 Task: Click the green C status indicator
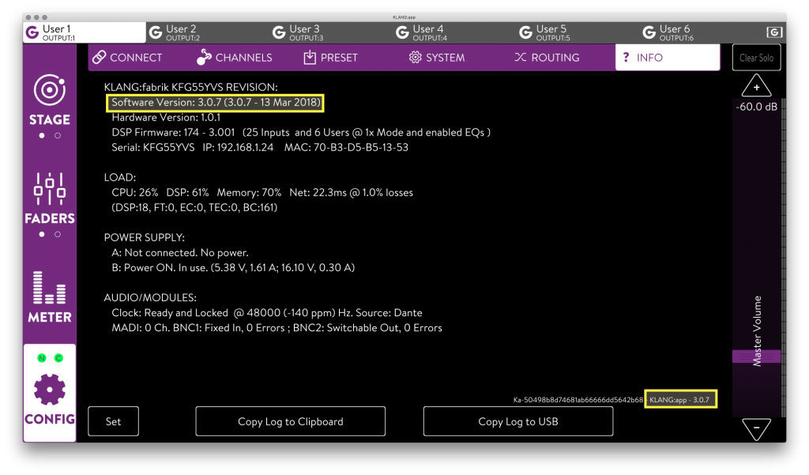pos(58,358)
